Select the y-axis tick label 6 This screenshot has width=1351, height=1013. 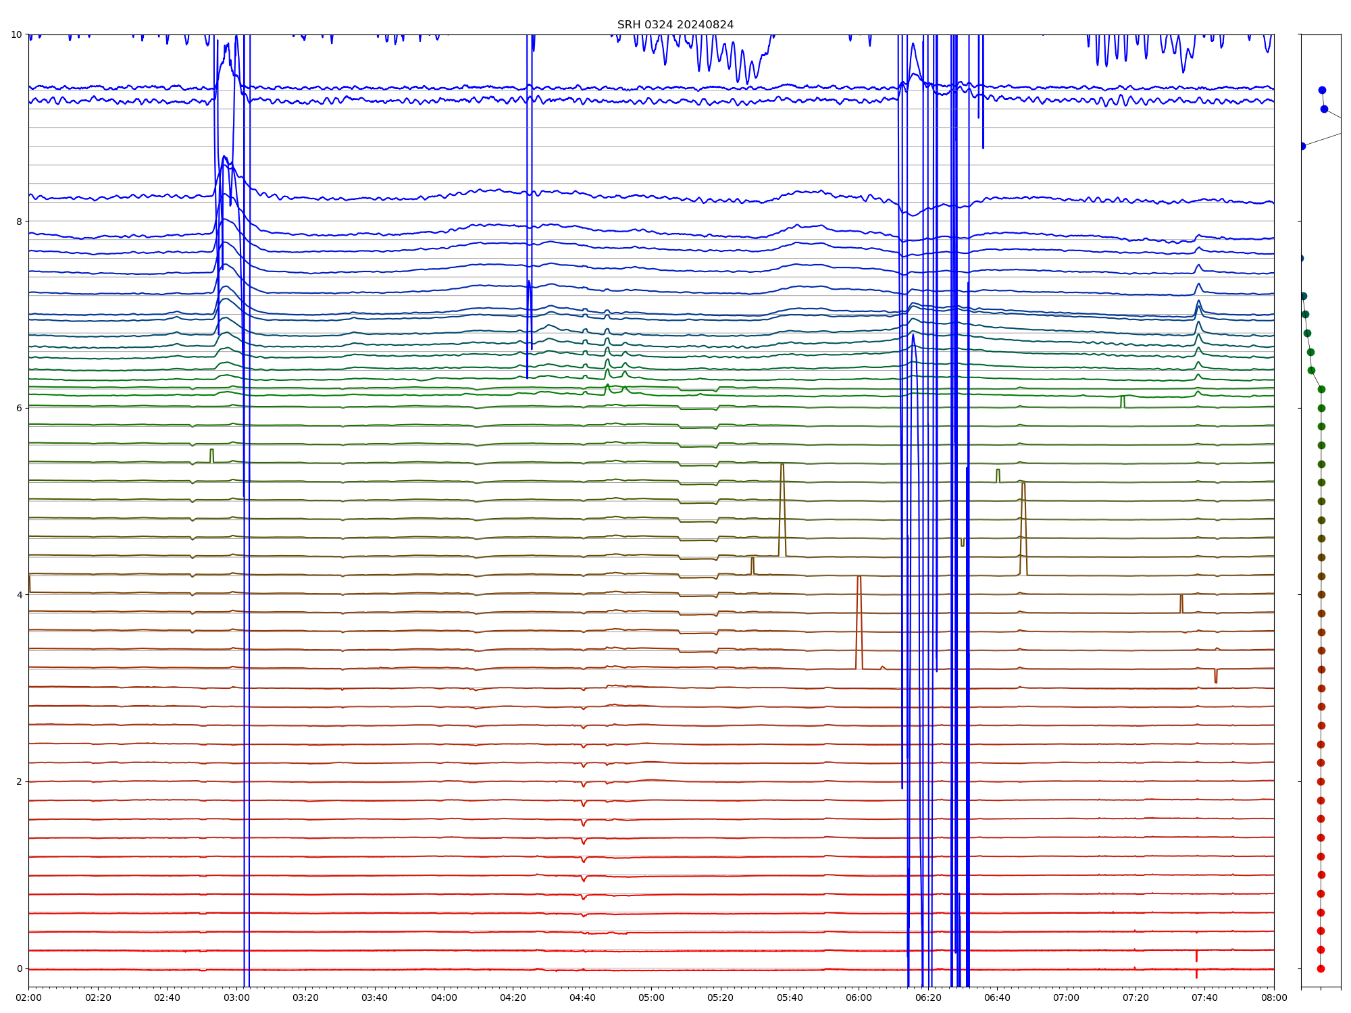19,408
